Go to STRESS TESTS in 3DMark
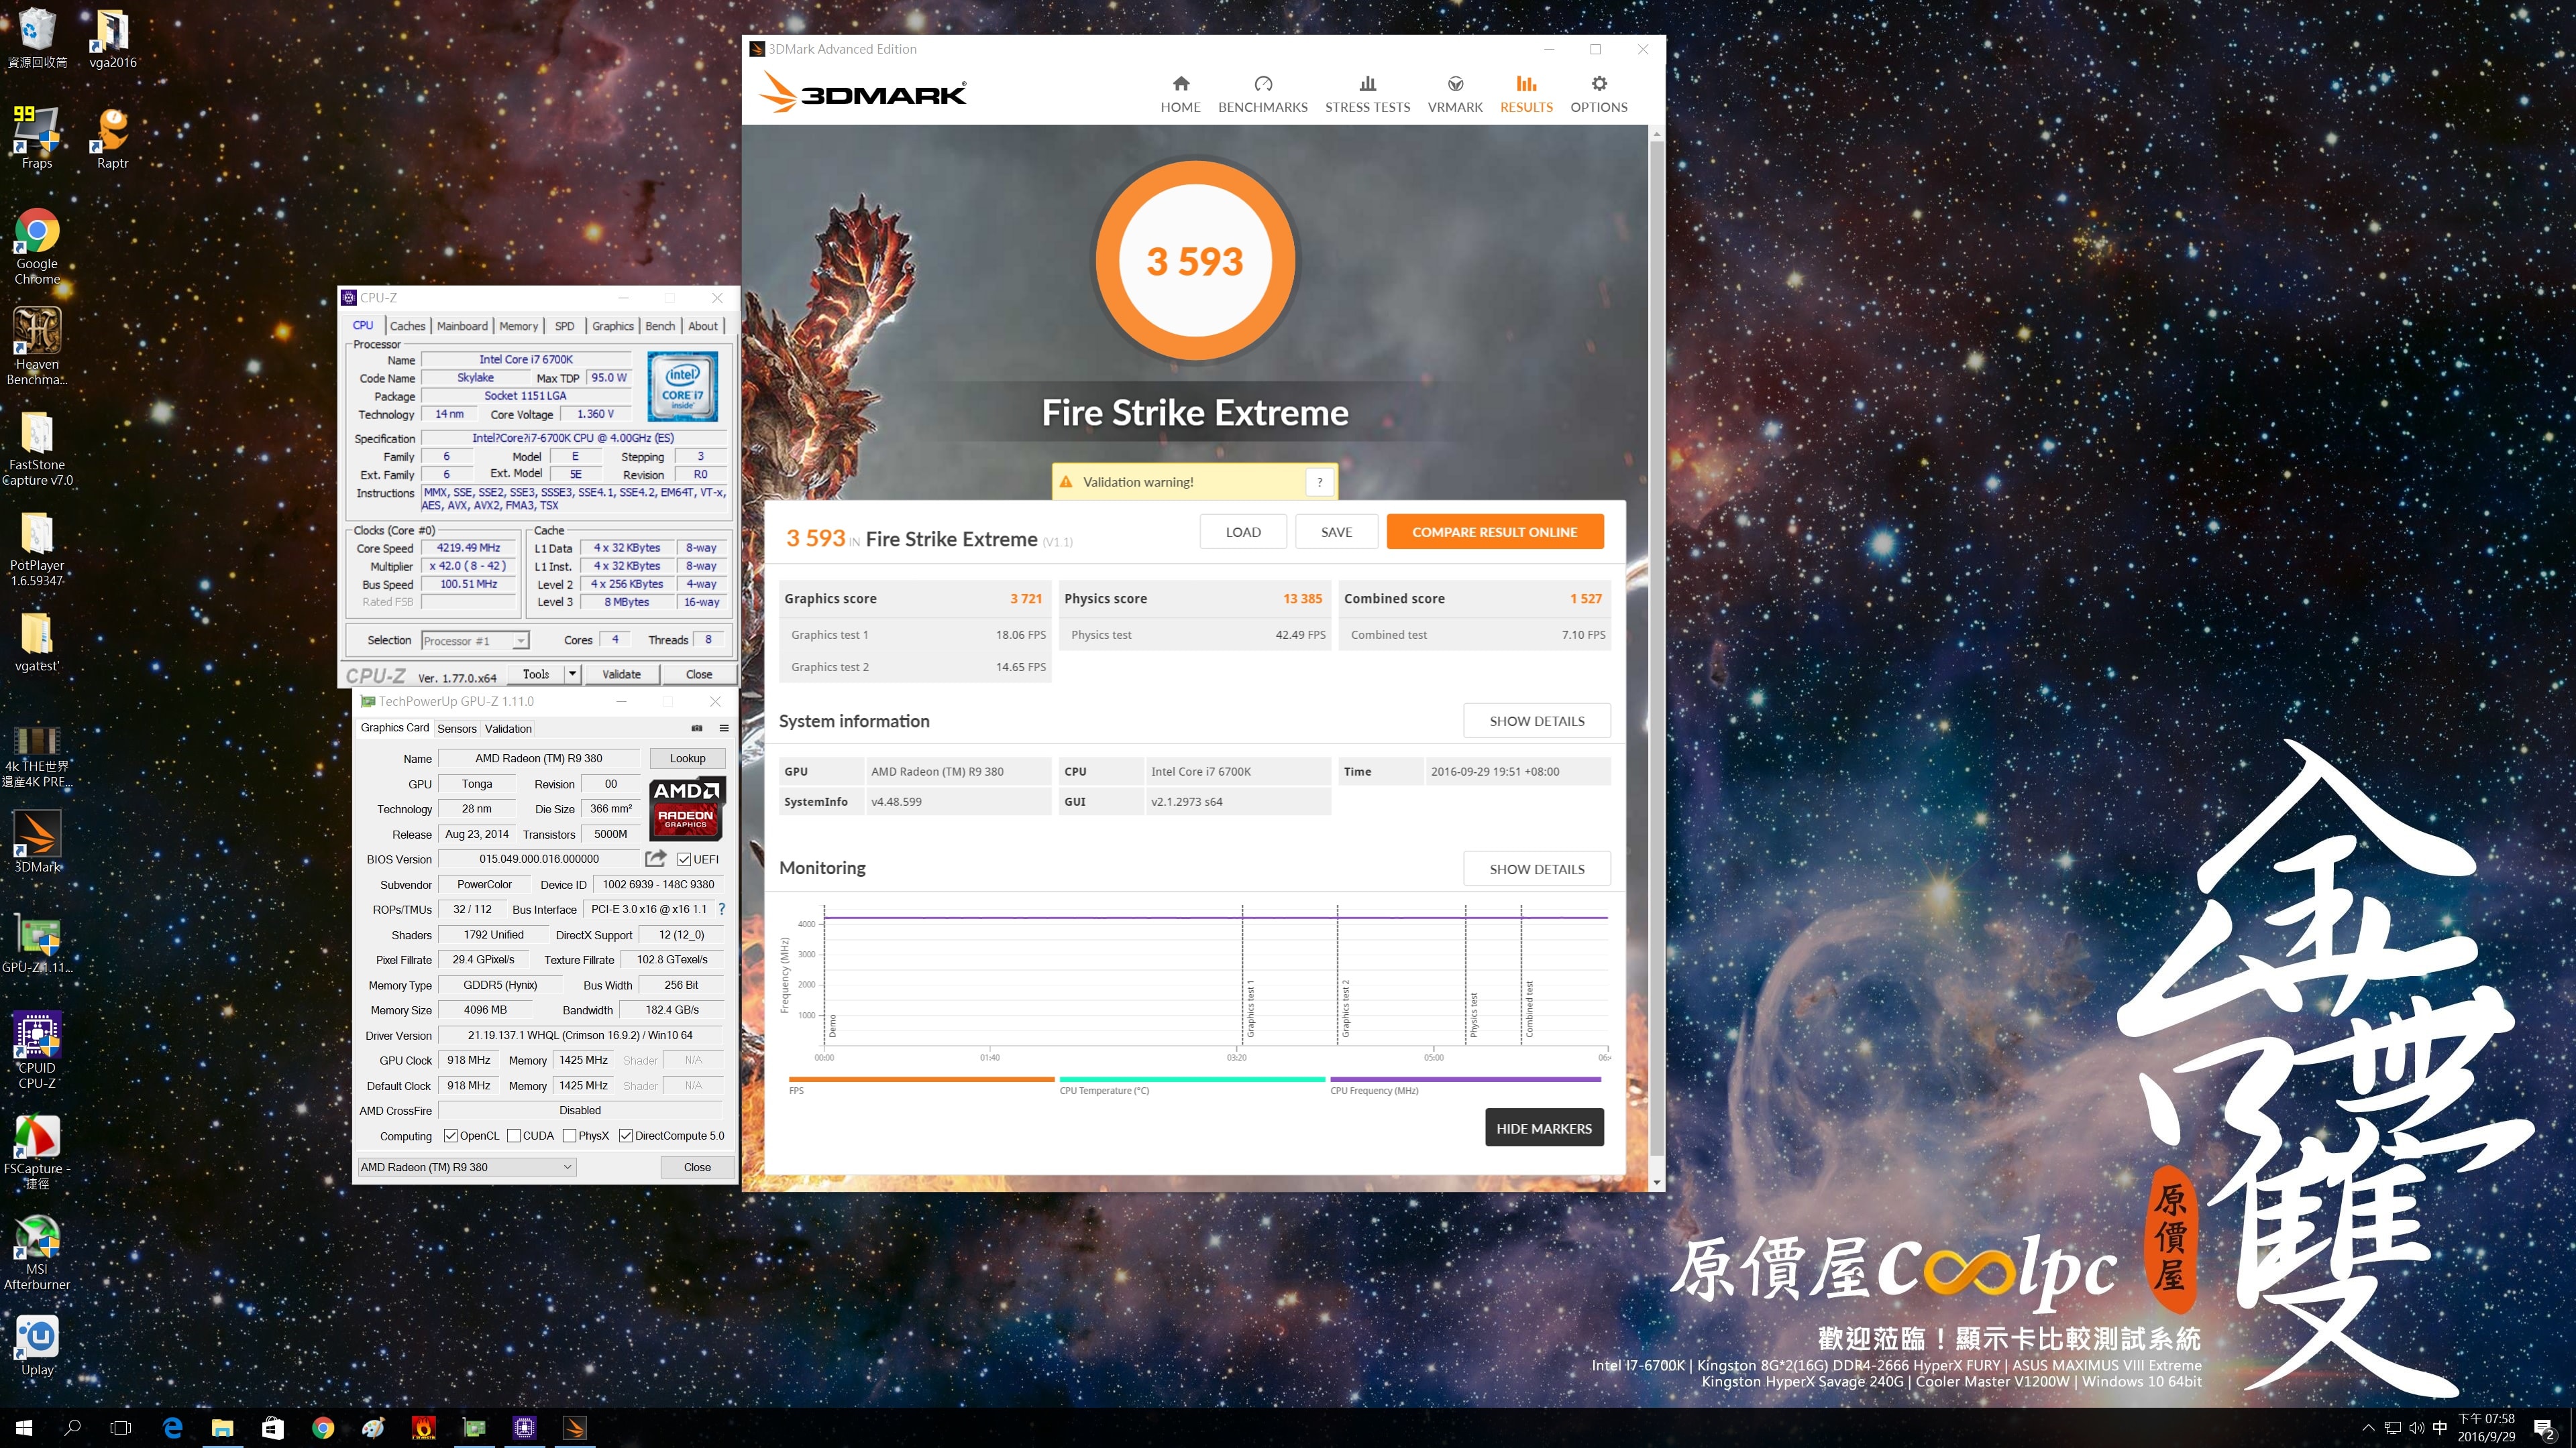 [x=1367, y=94]
